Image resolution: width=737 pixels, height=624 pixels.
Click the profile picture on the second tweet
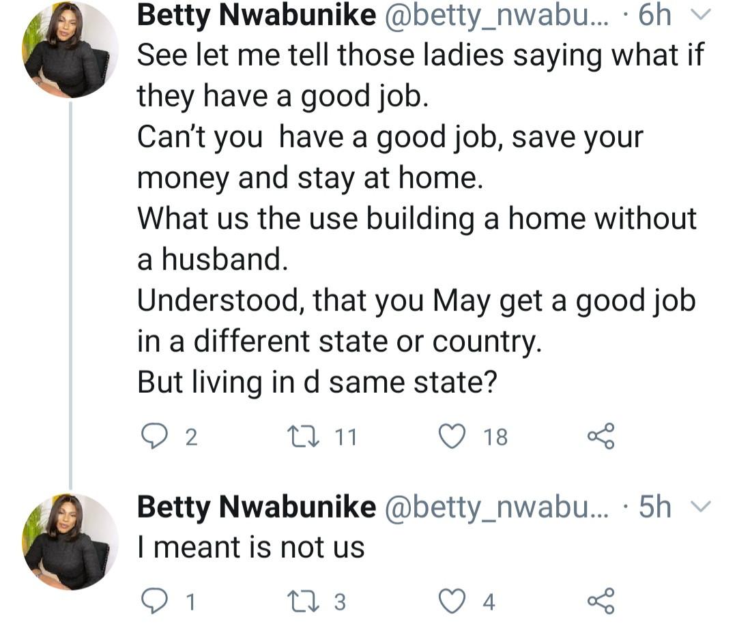click(71, 541)
